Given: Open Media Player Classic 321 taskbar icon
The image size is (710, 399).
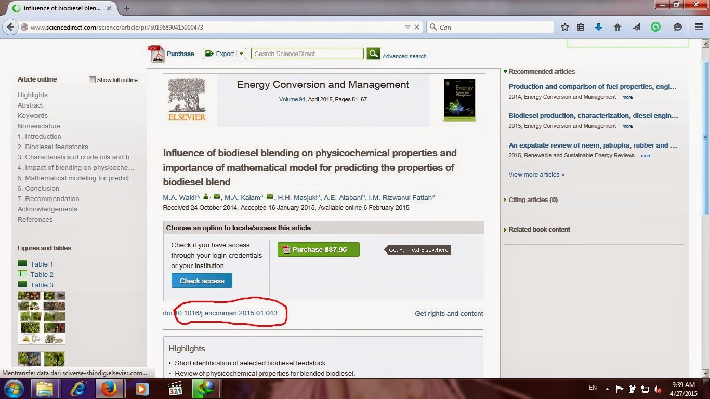Looking at the screenshot, I should (x=175, y=389).
